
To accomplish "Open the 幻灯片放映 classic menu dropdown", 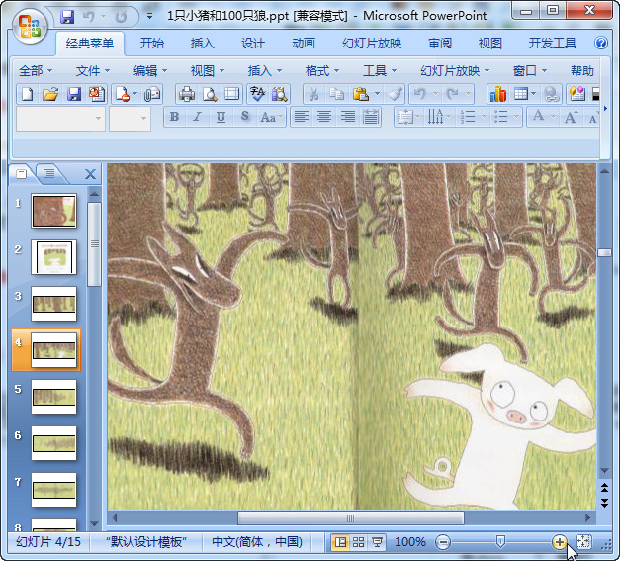I will pos(455,71).
